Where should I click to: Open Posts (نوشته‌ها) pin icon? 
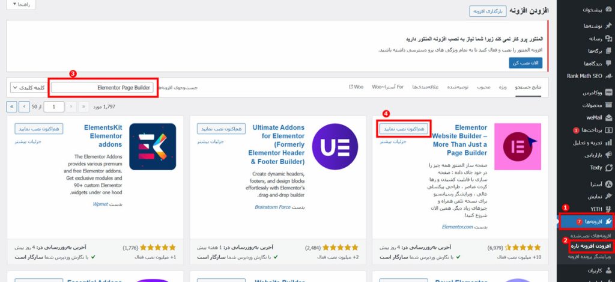point(608,26)
